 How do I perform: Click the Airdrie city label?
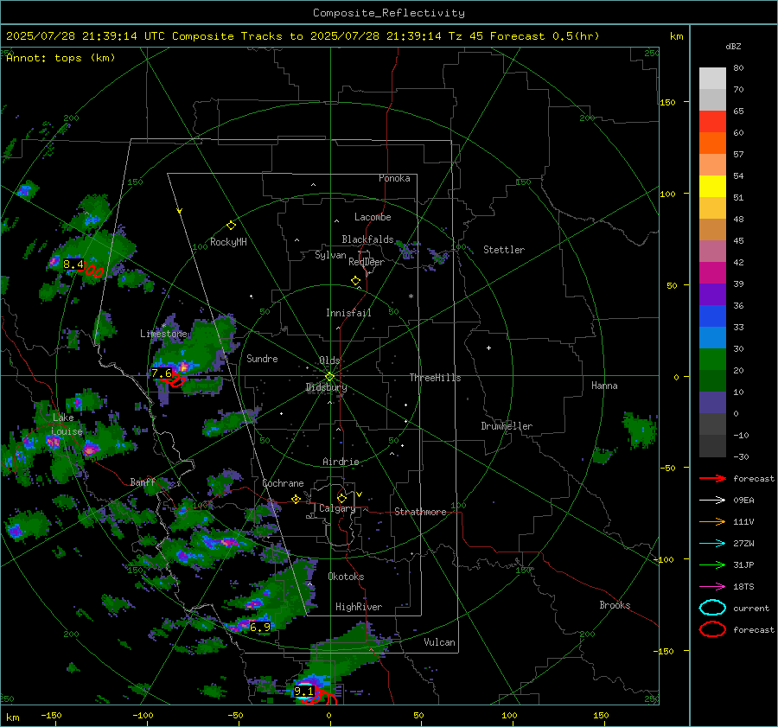(x=341, y=462)
